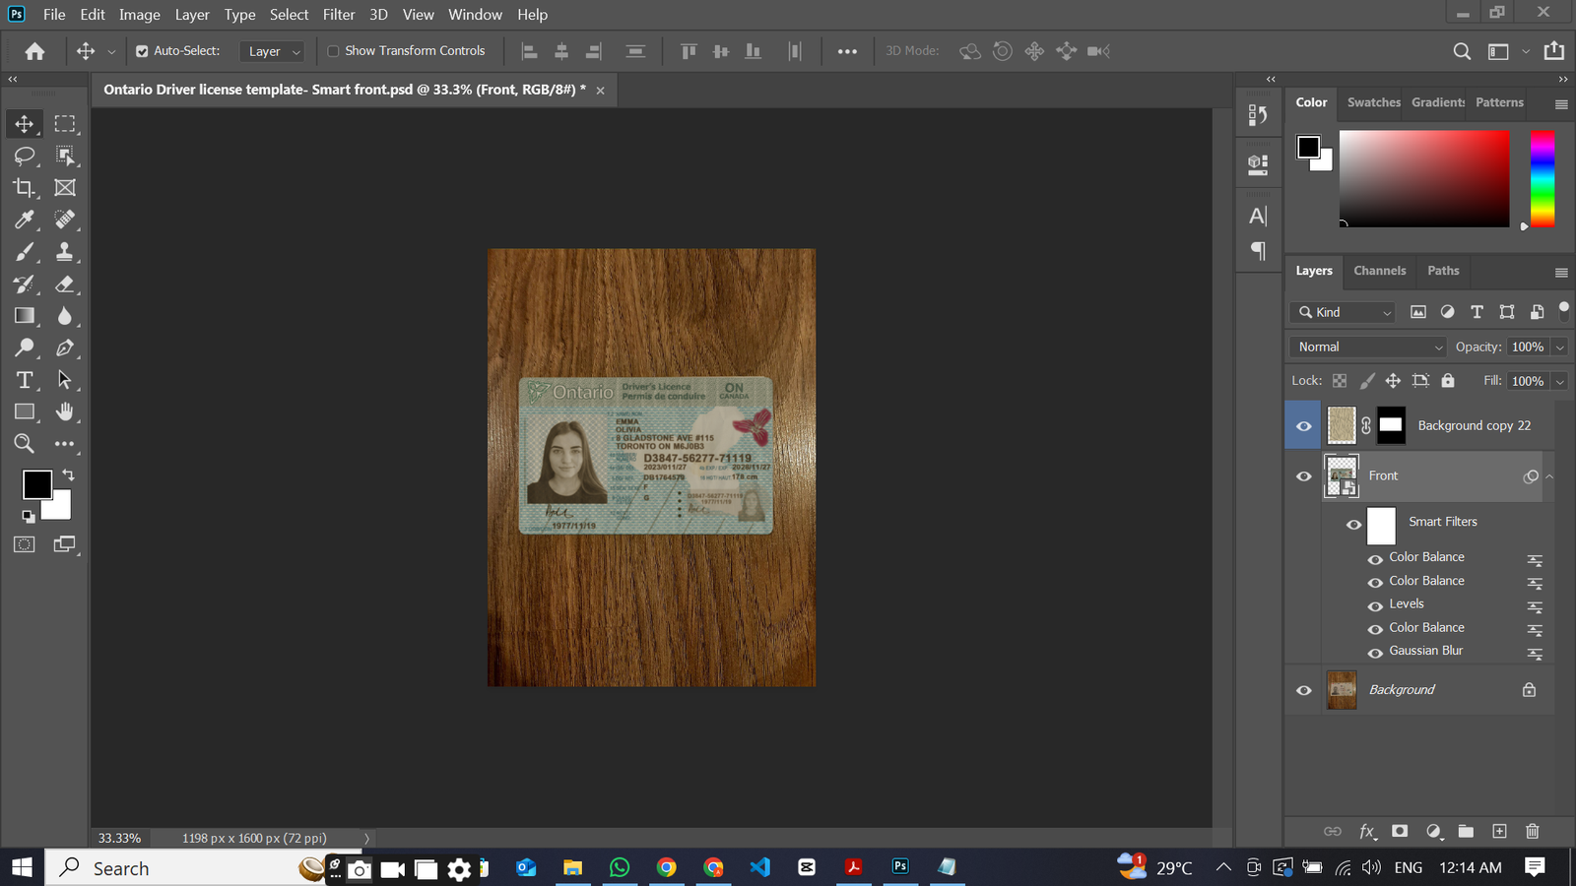
Task: Select the Lasso tool
Action: click(24, 156)
